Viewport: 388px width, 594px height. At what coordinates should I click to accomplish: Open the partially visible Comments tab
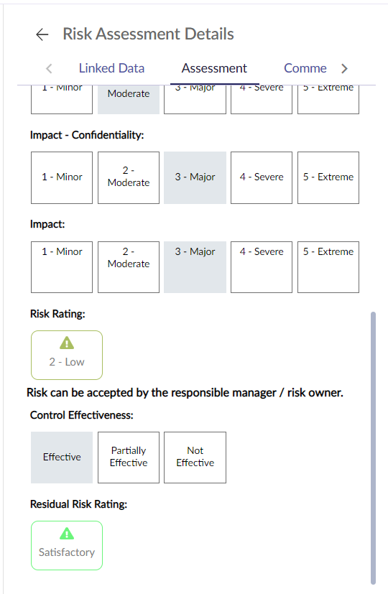click(305, 68)
